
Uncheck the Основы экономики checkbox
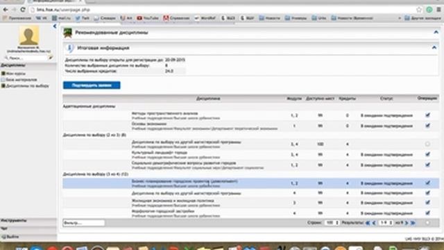[x=427, y=125]
